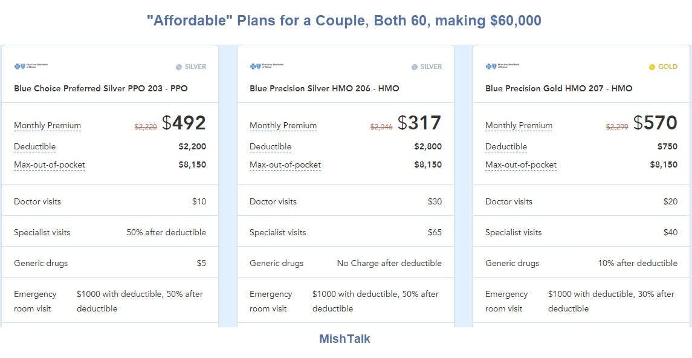Click Max-out-of-pocket term on PPO 203 card
692x358 pixels.
[49, 165]
